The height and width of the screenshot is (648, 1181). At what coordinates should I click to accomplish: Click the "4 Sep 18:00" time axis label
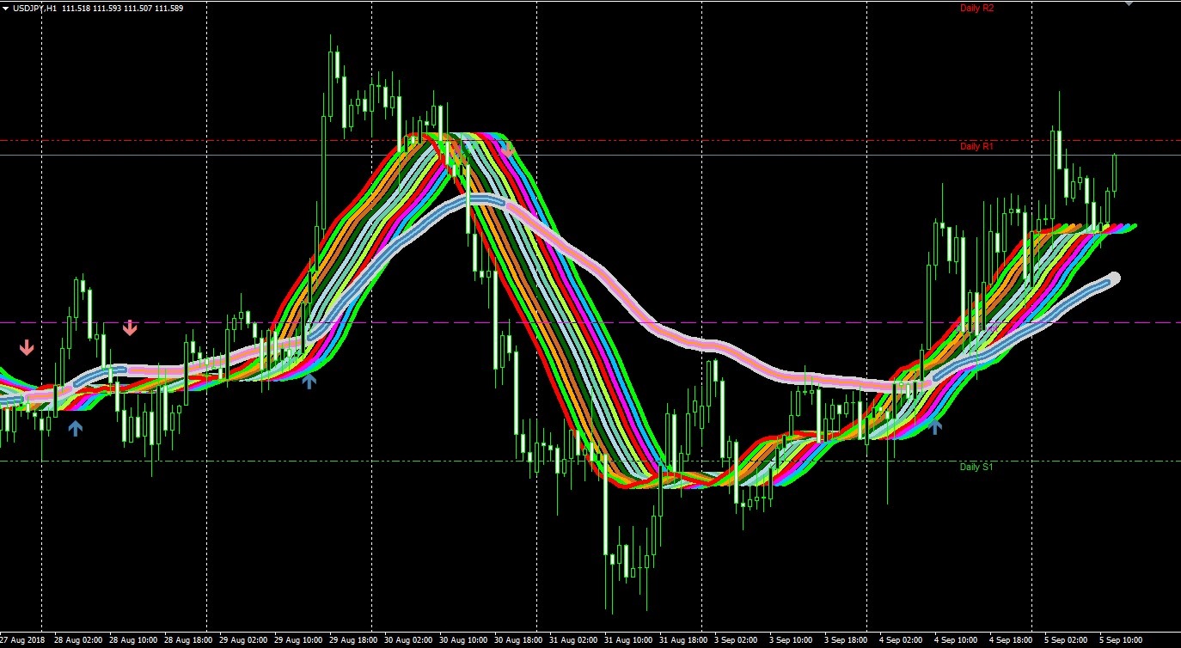tap(1012, 640)
